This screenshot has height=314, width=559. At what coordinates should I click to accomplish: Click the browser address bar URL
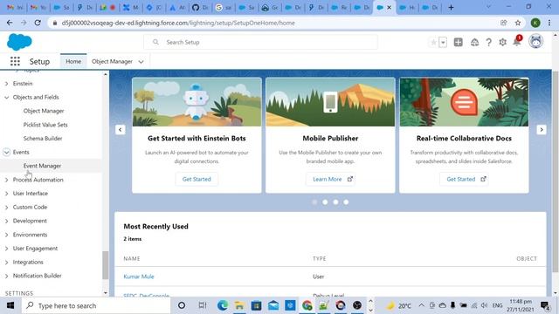pos(178,23)
